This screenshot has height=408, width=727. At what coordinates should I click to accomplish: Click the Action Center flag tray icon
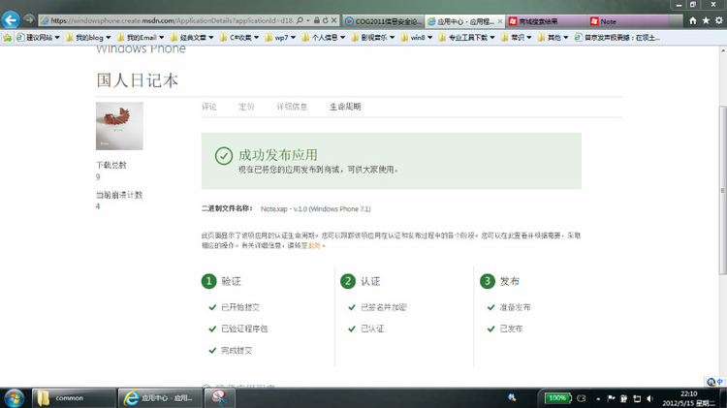611,398
